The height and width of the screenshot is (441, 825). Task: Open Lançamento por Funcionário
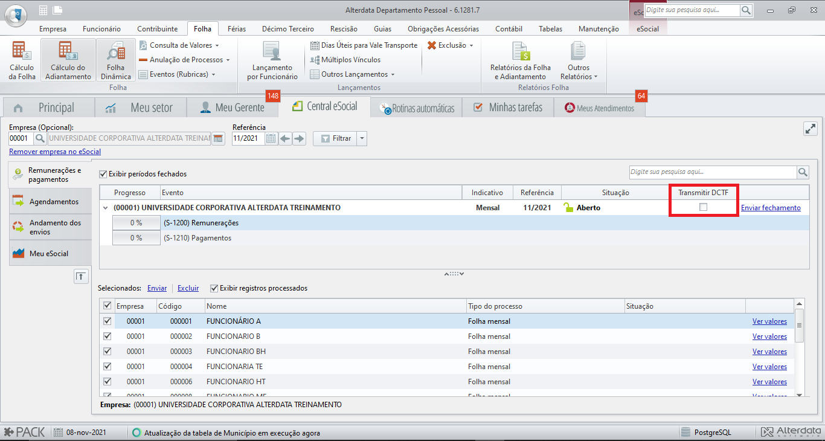272,60
